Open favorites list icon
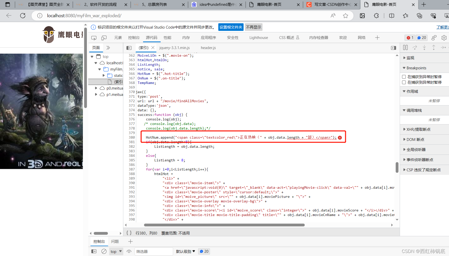 pos(406,16)
